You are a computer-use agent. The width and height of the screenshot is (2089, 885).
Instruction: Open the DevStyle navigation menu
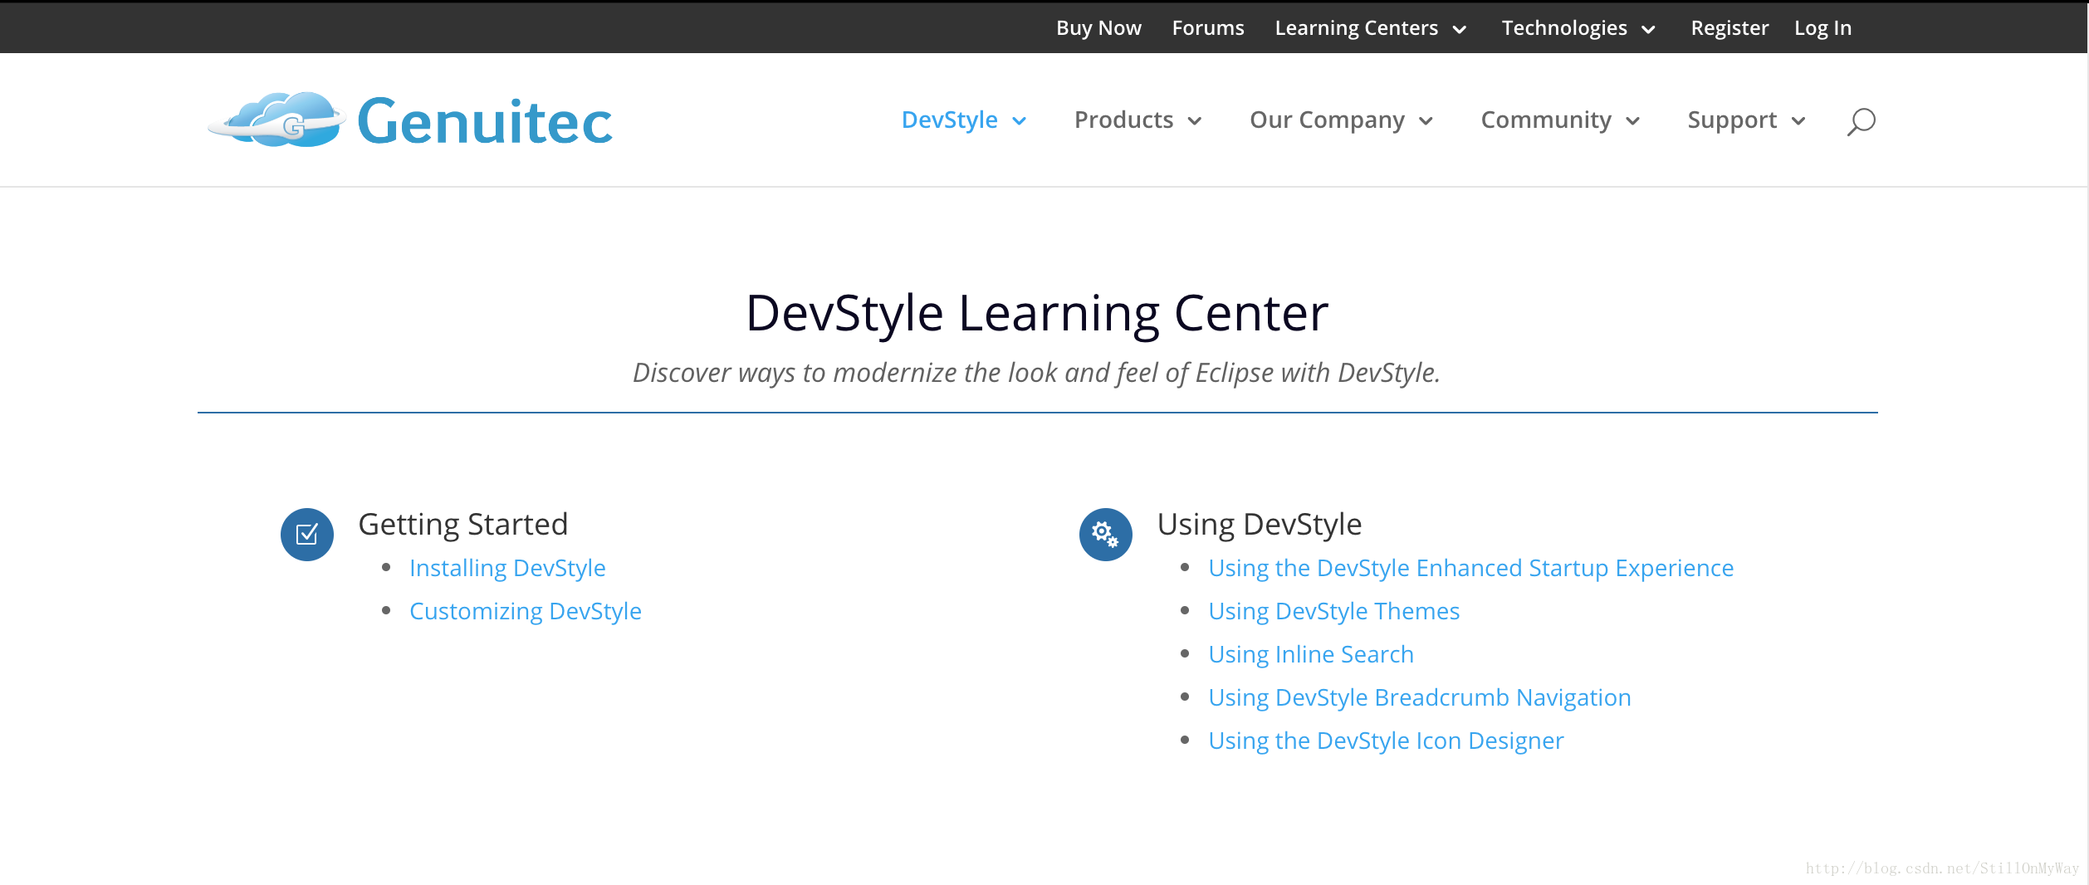coord(950,120)
